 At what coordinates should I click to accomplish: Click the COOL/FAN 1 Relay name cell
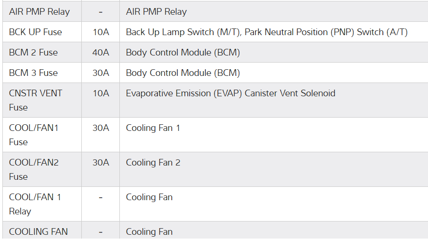35,204
